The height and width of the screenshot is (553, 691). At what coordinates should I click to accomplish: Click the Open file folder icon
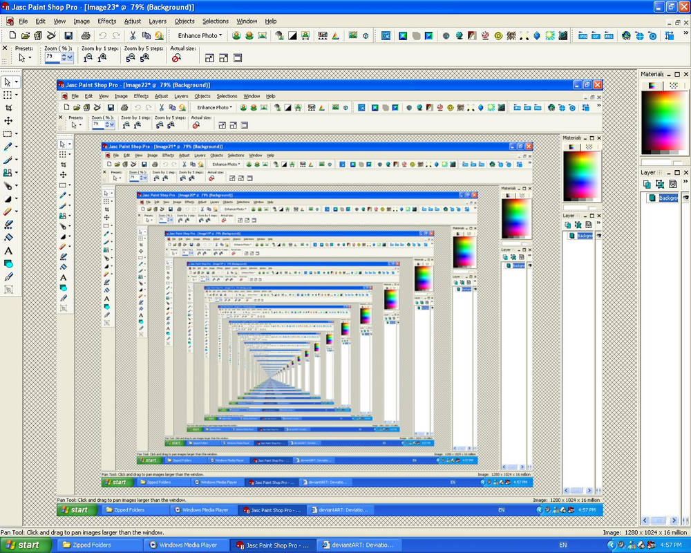(25, 36)
